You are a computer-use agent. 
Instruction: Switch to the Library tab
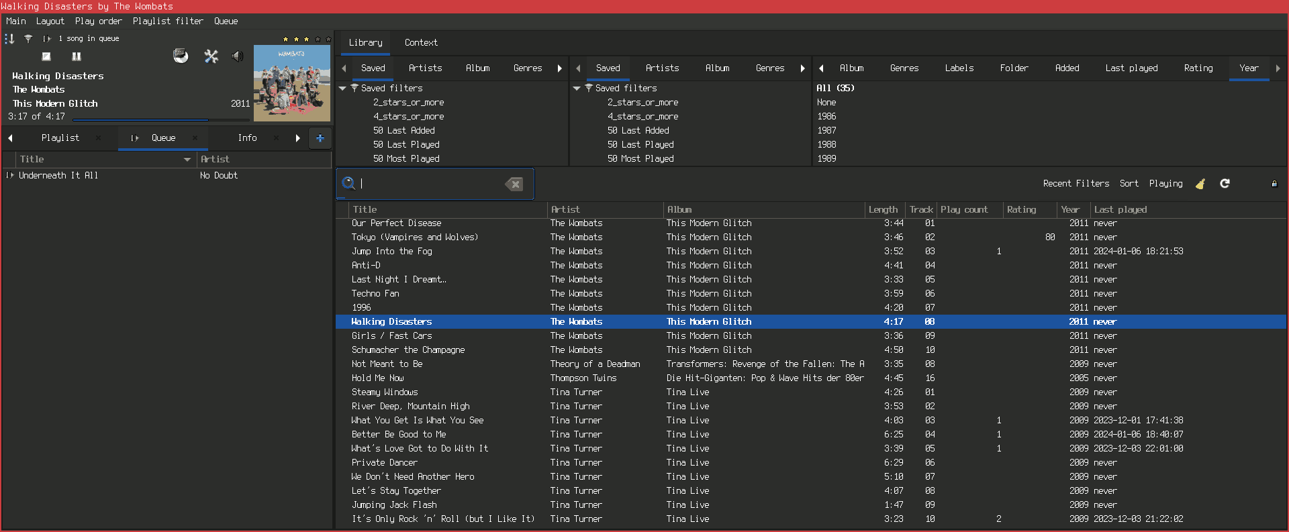tap(365, 42)
